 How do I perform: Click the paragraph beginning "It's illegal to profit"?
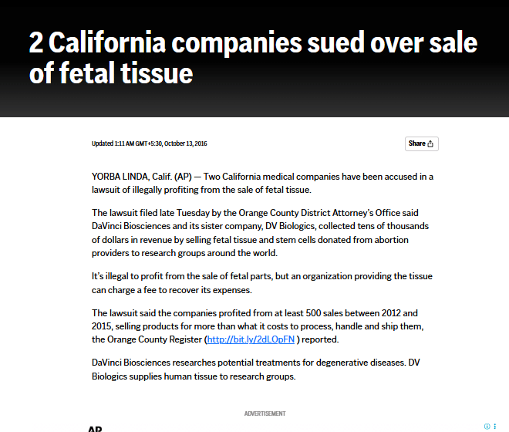[262, 283]
